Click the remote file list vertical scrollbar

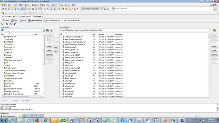point(209,65)
